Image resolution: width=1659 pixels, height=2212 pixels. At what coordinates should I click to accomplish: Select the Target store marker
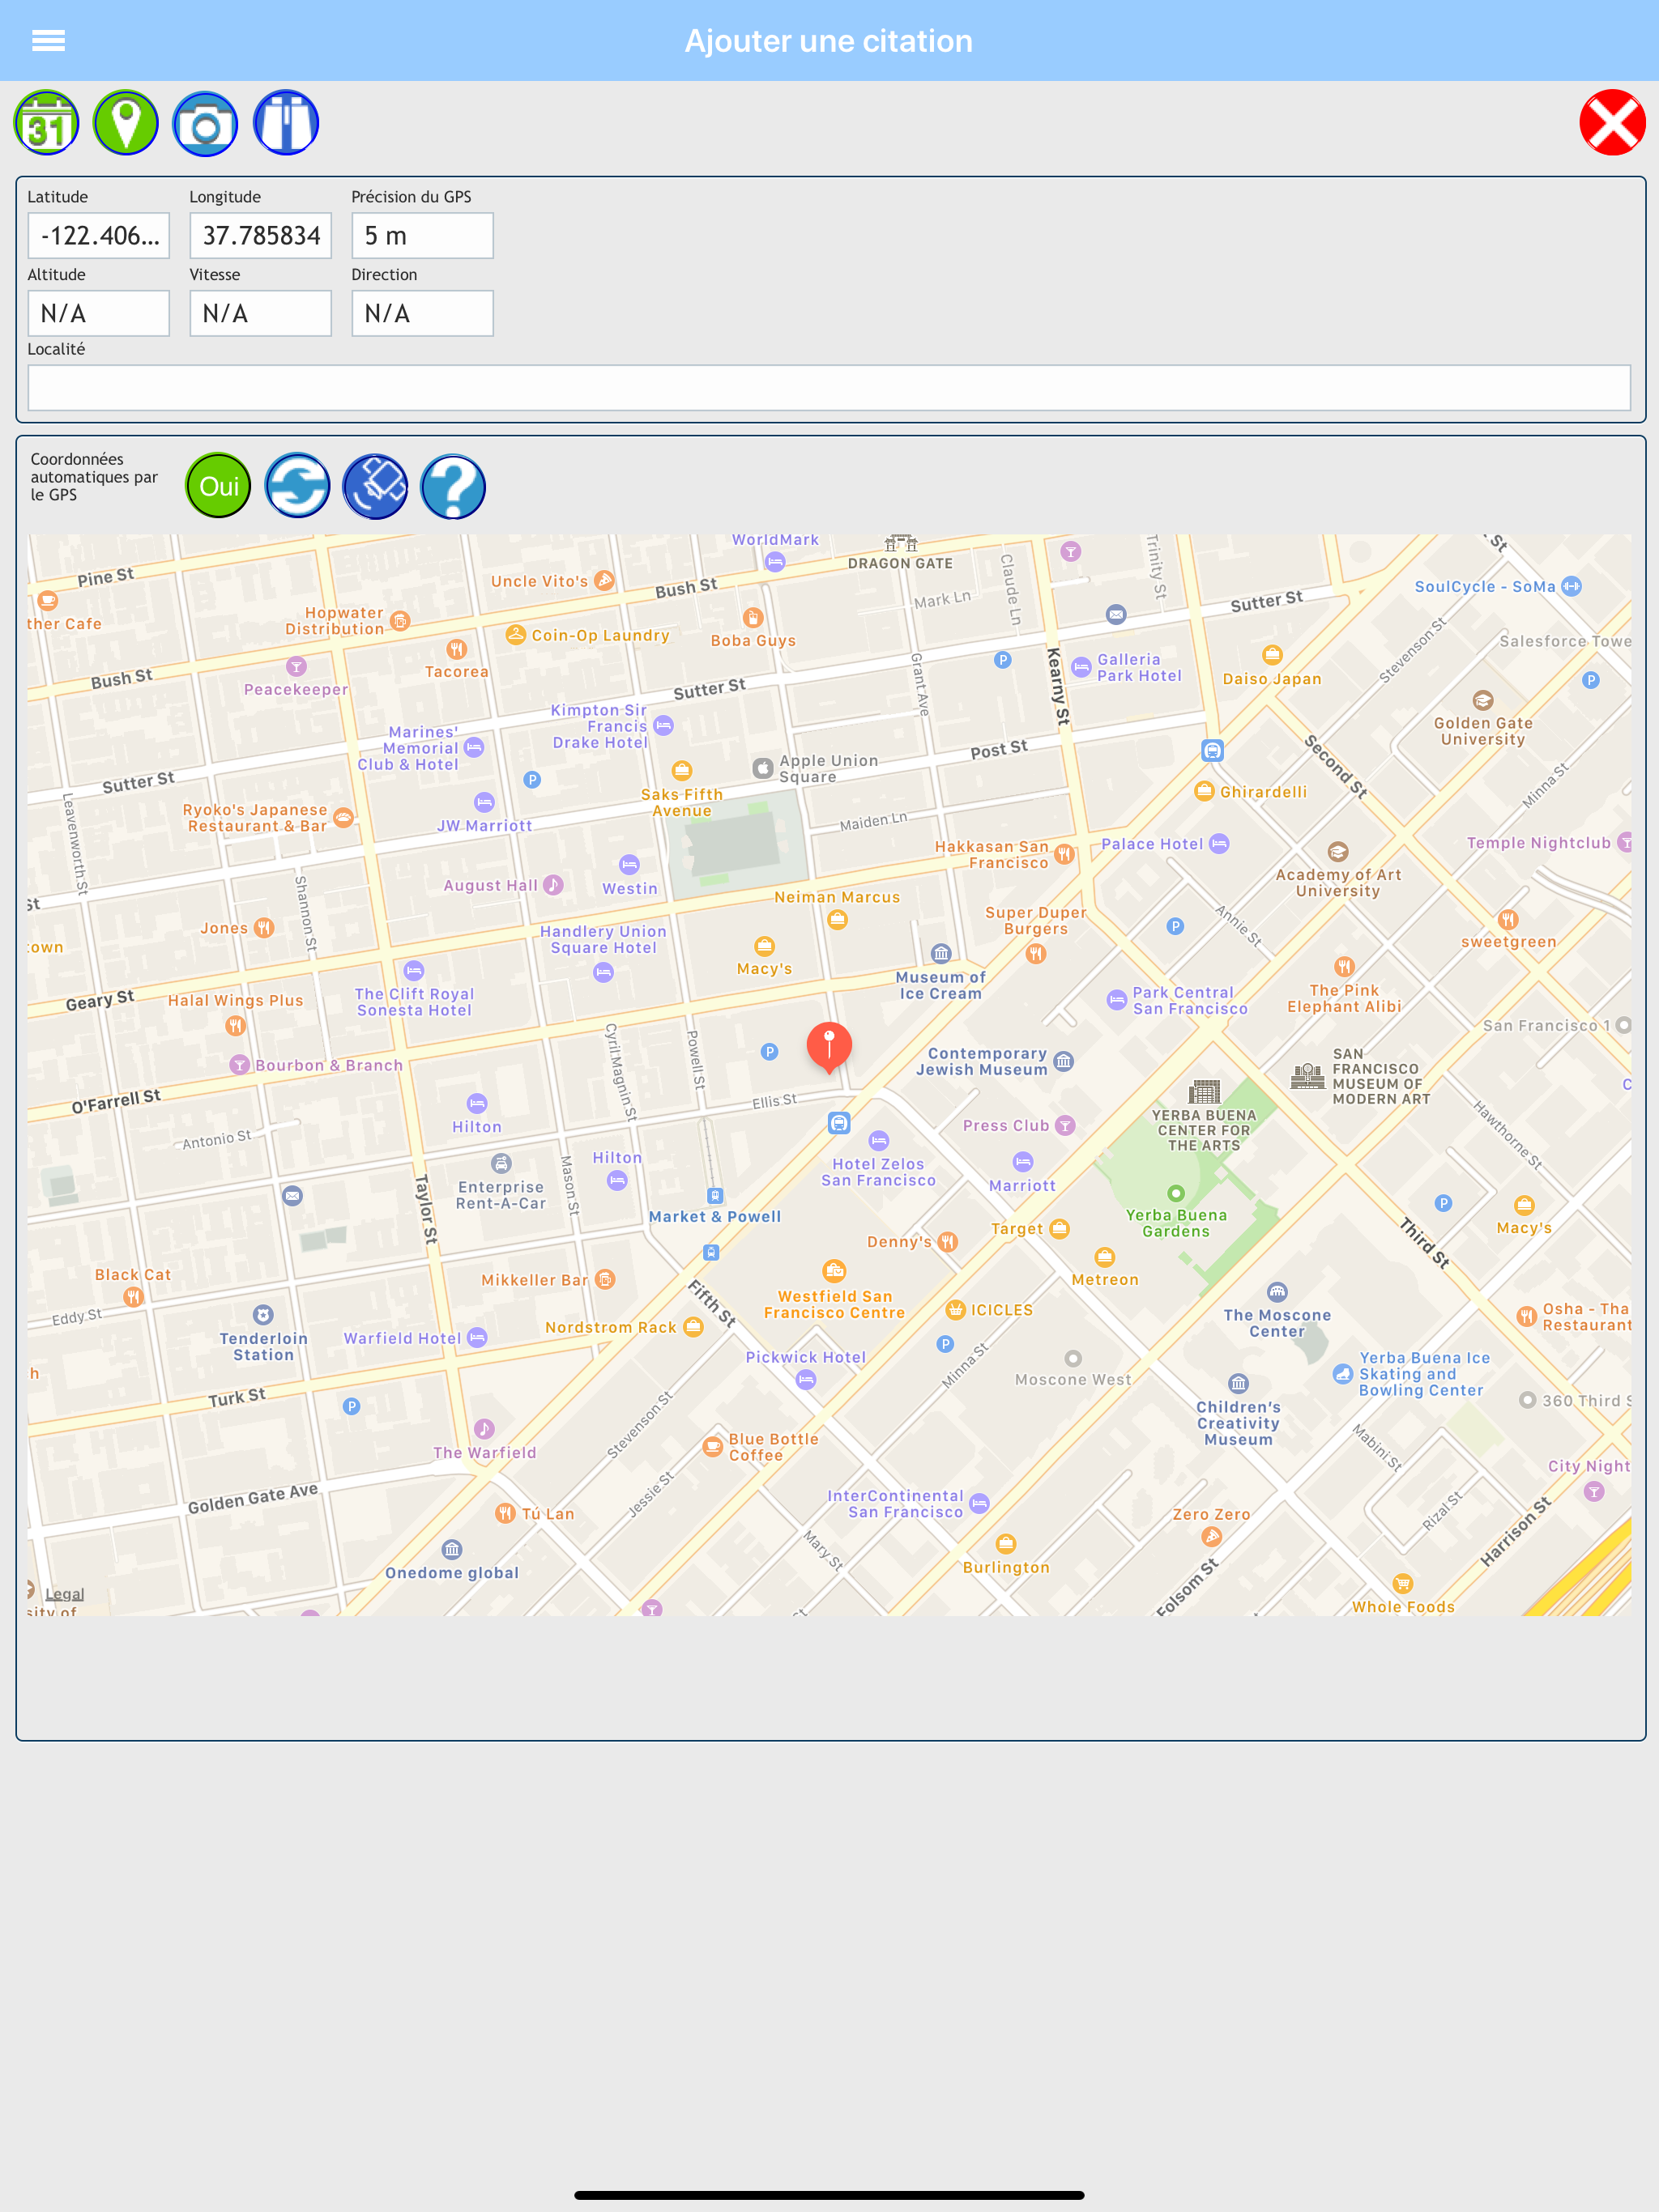coord(1060,1228)
